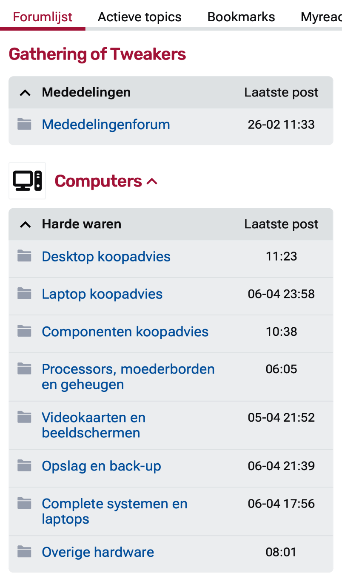Click the Gathering of Tweakers heading

point(97,54)
